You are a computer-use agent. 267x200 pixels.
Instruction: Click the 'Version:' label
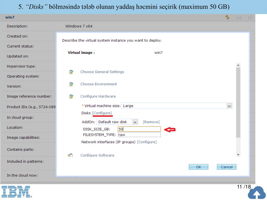point(14,86)
